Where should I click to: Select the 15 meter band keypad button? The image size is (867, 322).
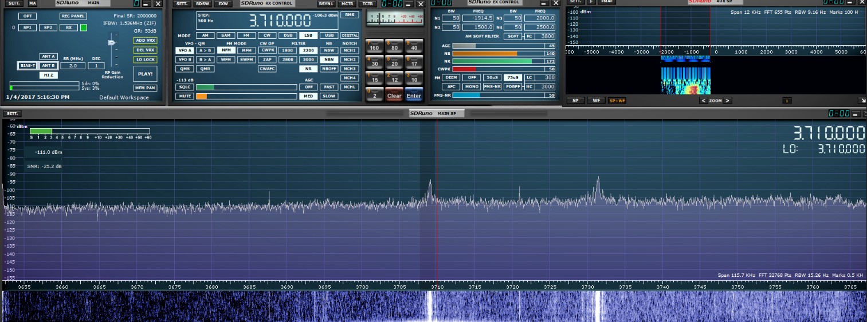coord(374,78)
